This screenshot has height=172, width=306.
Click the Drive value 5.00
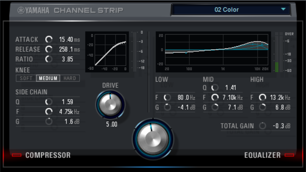point(111,124)
